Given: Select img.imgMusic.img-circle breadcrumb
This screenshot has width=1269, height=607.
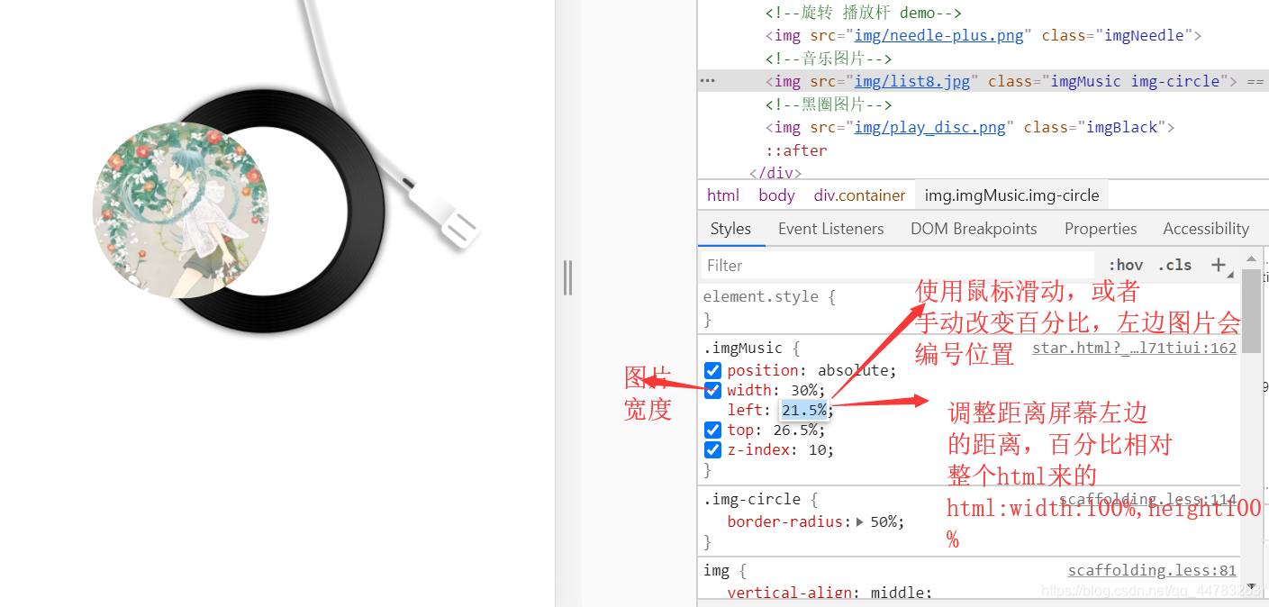Looking at the screenshot, I should point(1012,195).
